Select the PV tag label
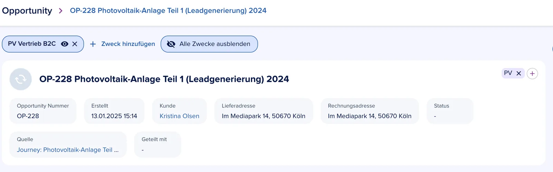The image size is (553, 172). pyautogui.click(x=508, y=73)
